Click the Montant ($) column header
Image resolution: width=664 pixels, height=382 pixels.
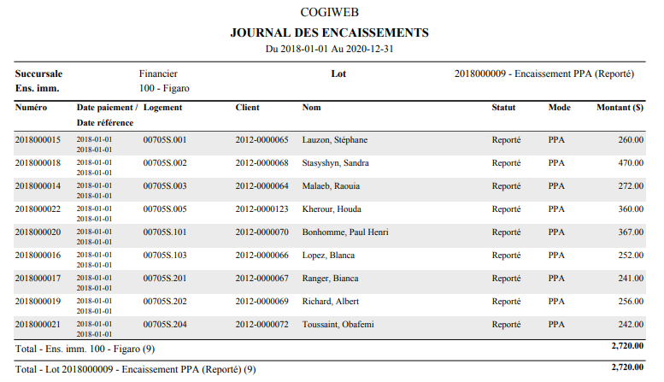620,109
